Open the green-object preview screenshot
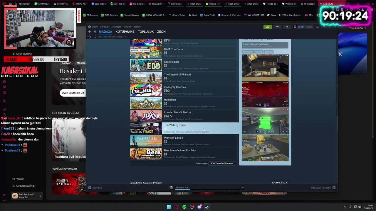 [x=265, y=121]
